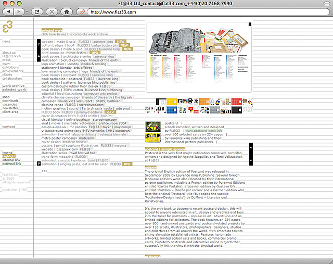333x264 pixels.
Task: Open collaborators in the sidebar
Action: [x=12, y=79]
